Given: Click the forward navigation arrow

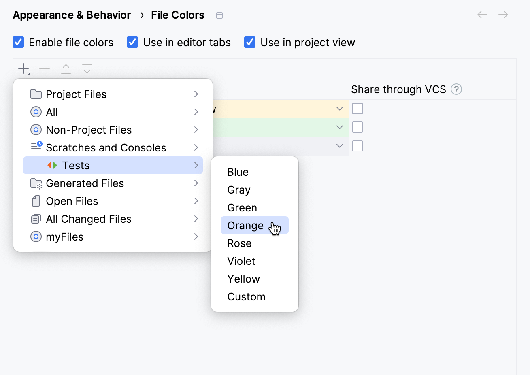Looking at the screenshot, I should click(503, 15).
